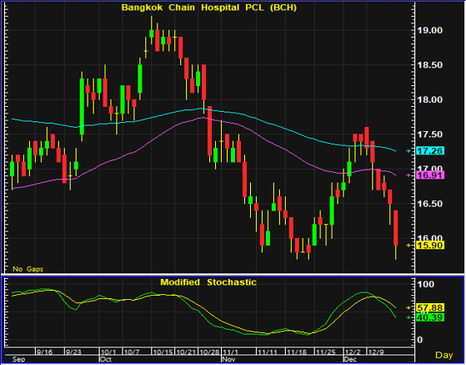Select the 11/11 date marker on timeline
466x365 pixels.
pyautogui.click(x=268, y=352)
